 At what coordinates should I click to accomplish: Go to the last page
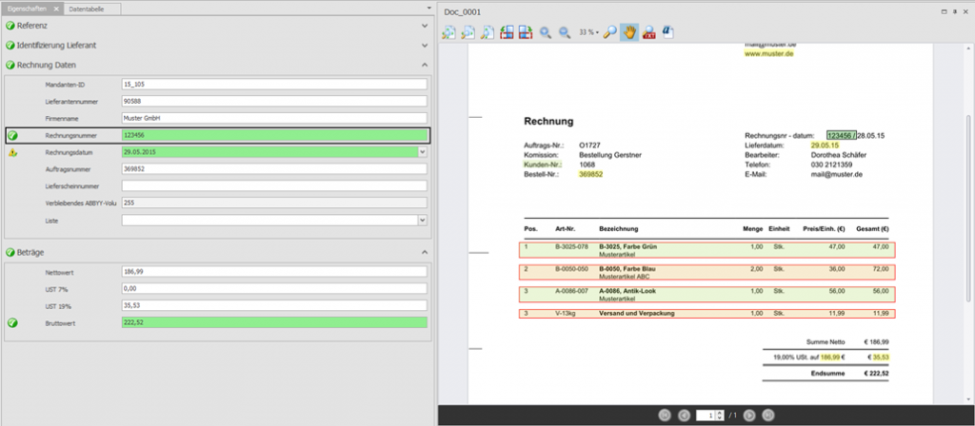point(768,416)
